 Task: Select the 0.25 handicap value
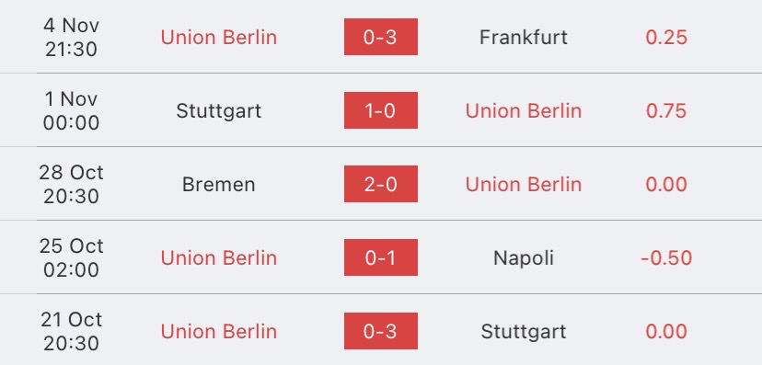pyautogui.click(x=666, y=38)
